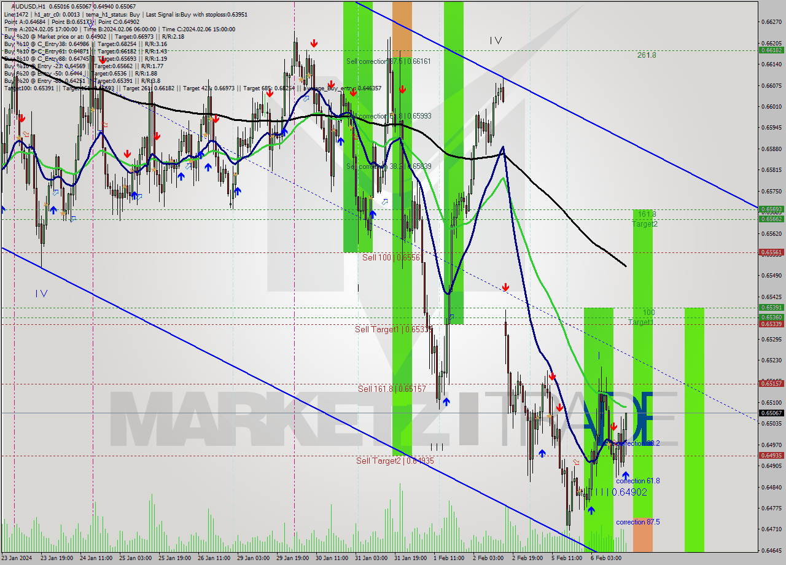The height and width of the screenshot is (565, 786).
Task: Click the current price tag 0.65067
Action: [x=771, y=413]
